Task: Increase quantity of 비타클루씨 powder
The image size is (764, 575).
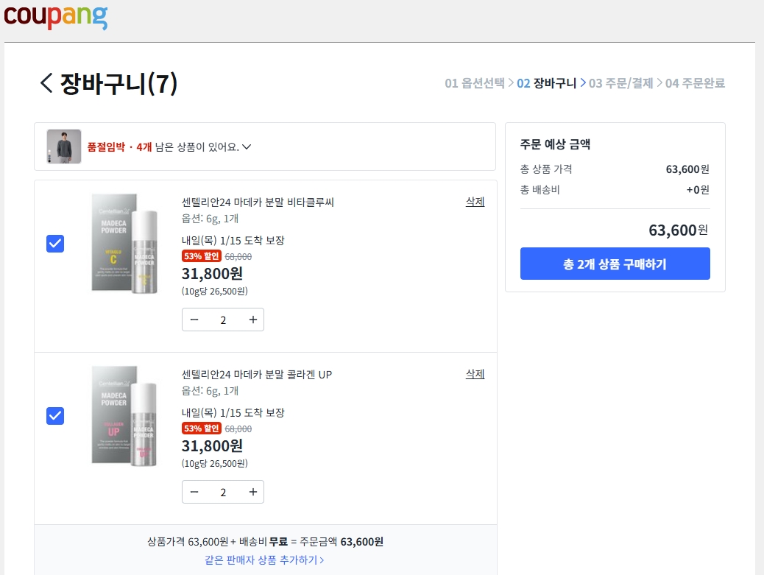Action: click(252, 320)
